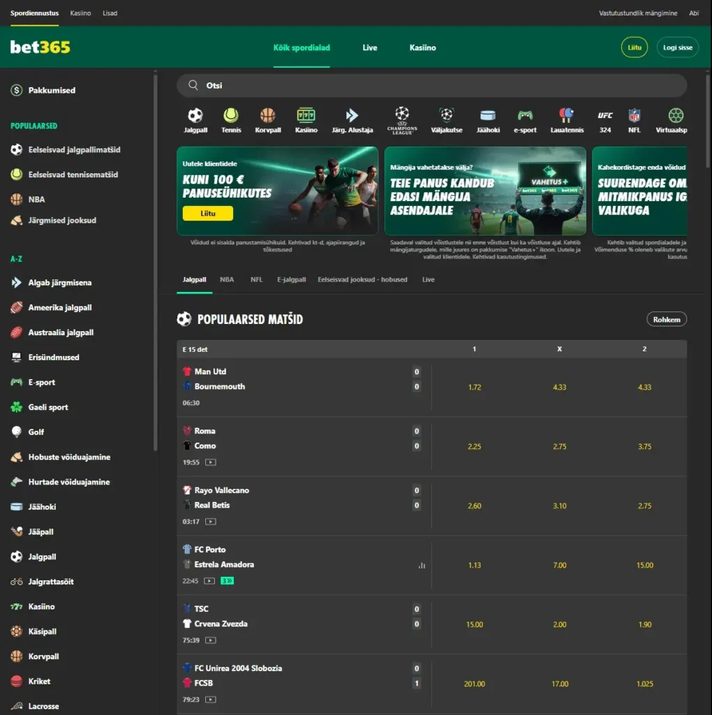
Task: Click the Jäähoki ice hockey icon
Action: [x=488, y=116]
